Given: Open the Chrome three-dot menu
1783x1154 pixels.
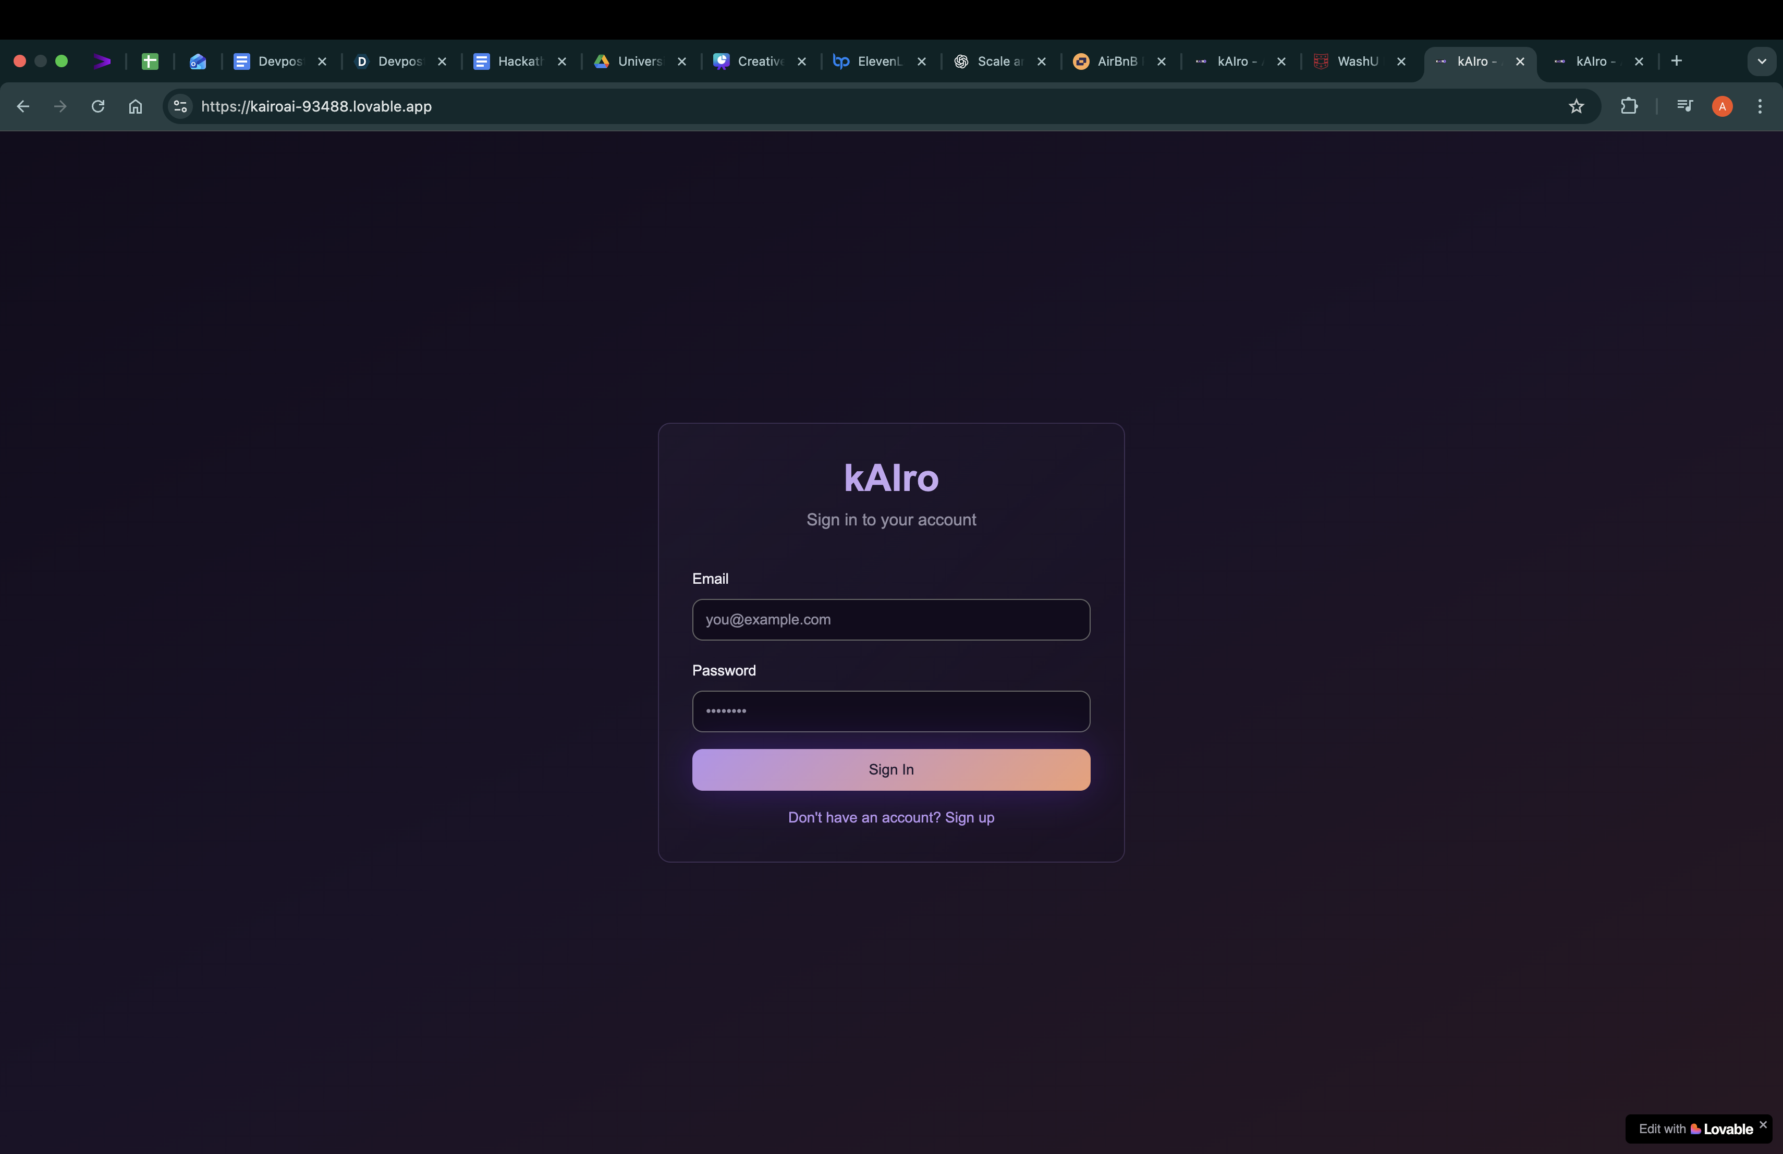Looking at the screenshot, I should coord(1760,106).
